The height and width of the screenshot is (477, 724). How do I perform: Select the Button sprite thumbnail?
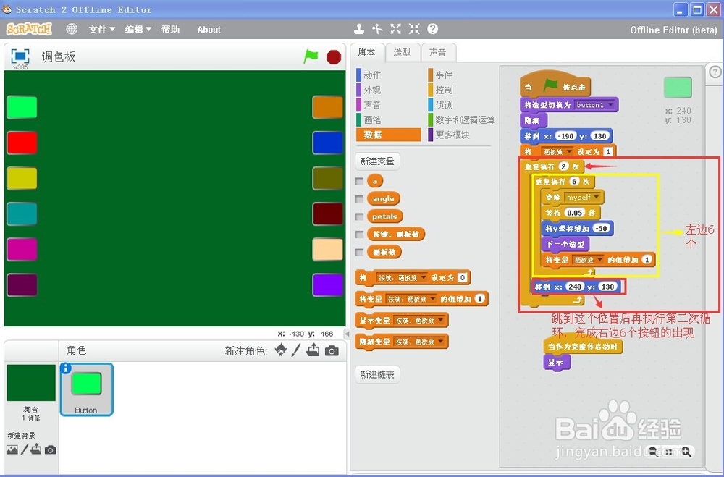(86, 389)
